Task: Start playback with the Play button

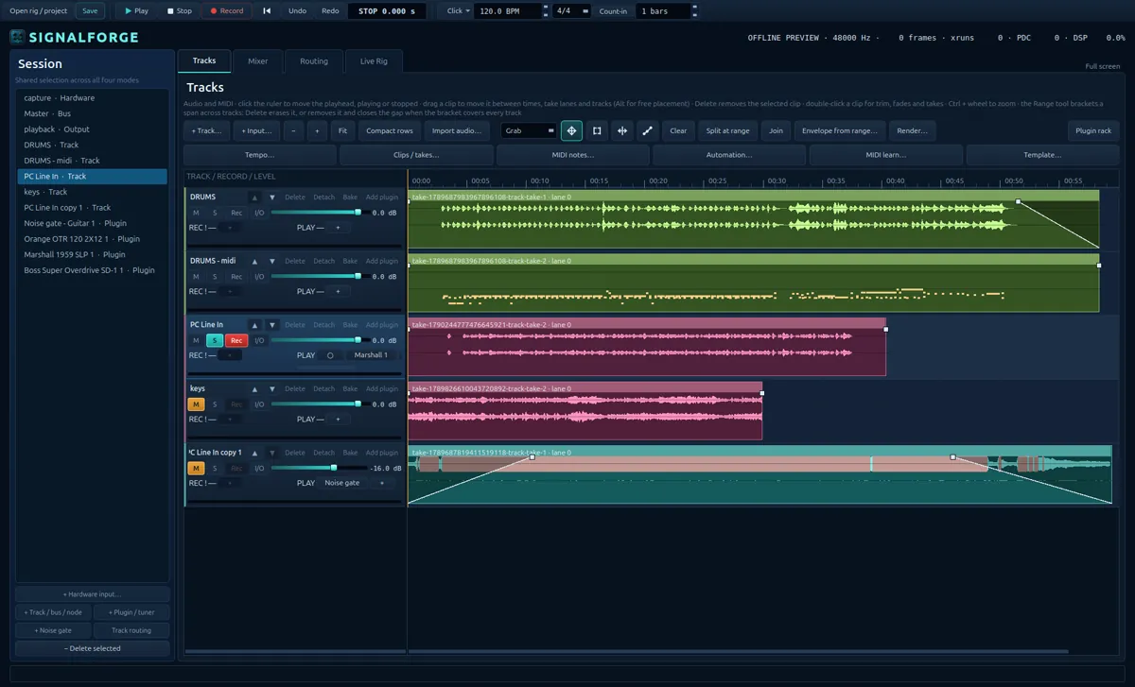Action: tap(137, 11)
